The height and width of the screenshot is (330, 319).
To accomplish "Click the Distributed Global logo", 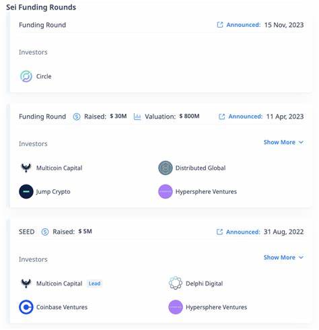I will 166,168.
